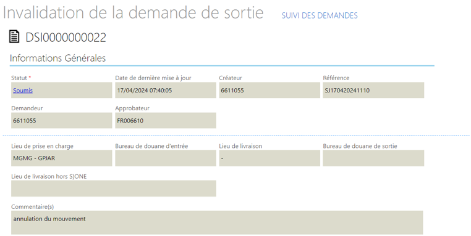Click the Commentaire(s) label

point(32,206)
